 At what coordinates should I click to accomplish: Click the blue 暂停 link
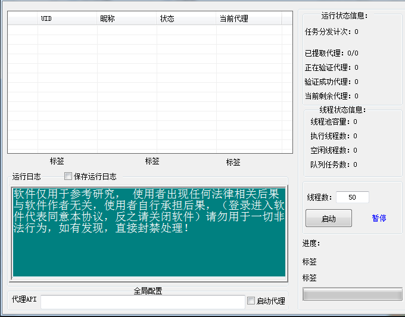tap(379, 218)
